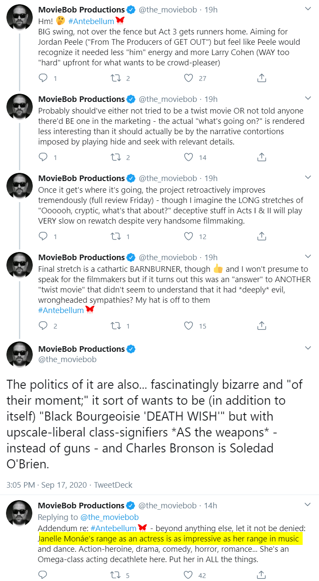Like the tweet with 15 likes
319x581 pixels.
189,326
